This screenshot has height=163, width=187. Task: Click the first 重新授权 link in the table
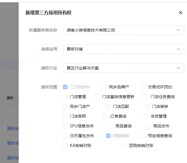(x=13, y=128)
